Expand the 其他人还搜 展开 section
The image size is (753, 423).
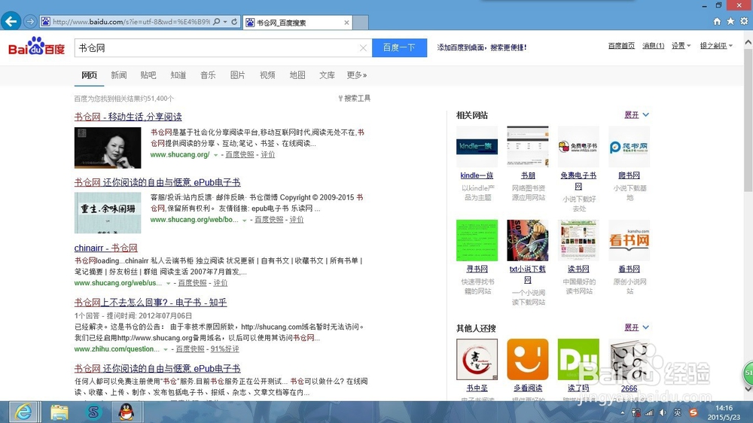click(x=636, y=327)
